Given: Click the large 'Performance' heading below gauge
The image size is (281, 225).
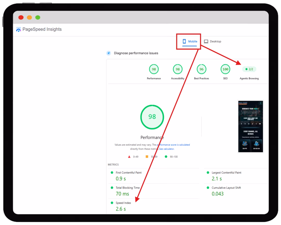Looking at the screenshot, I should click(x=152, y=137).
